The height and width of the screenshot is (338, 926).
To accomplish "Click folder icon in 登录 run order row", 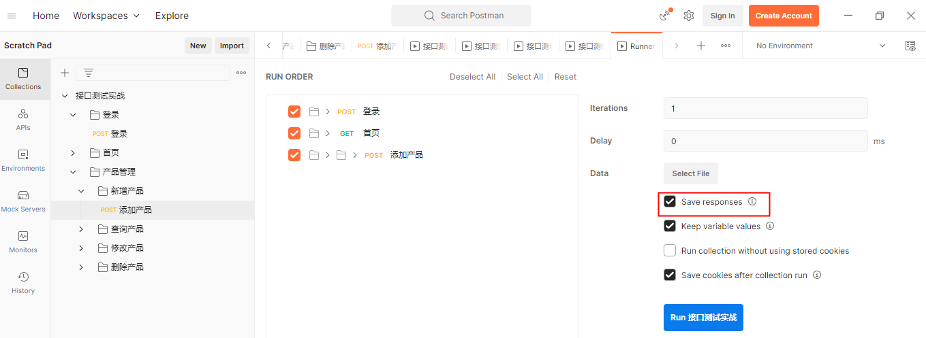I will [314, 112].
